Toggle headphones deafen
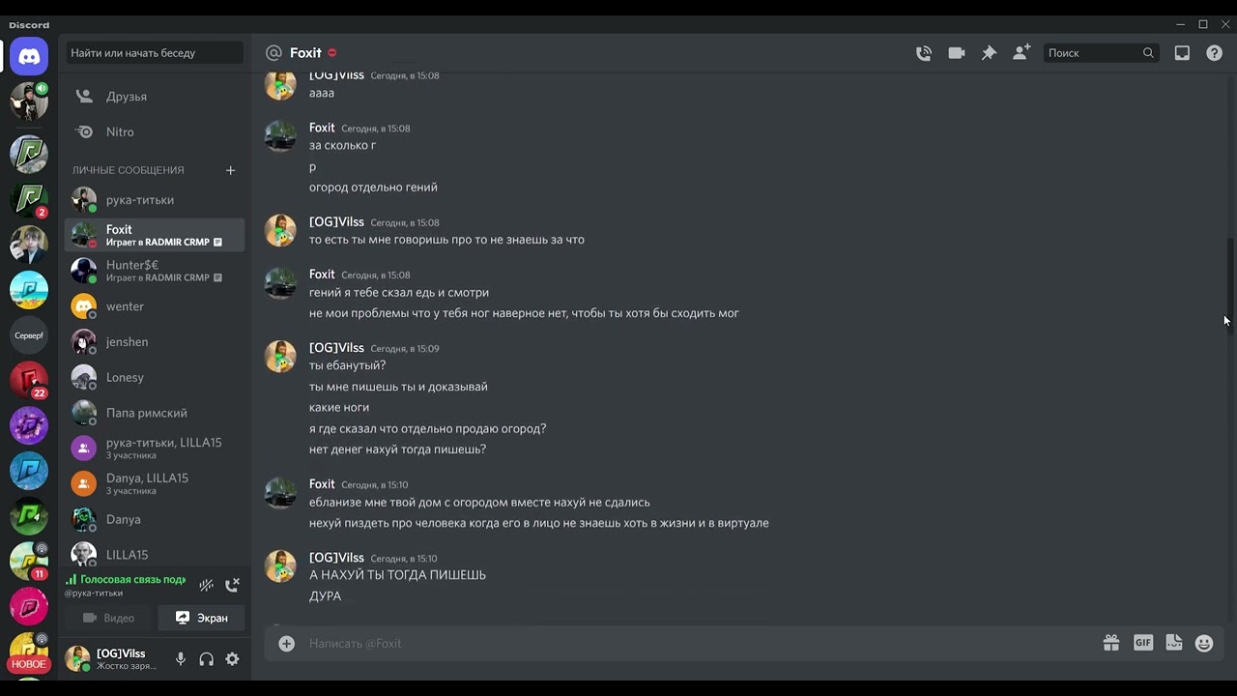This screenshot has height=696, width=1237. tap(206, 659)
